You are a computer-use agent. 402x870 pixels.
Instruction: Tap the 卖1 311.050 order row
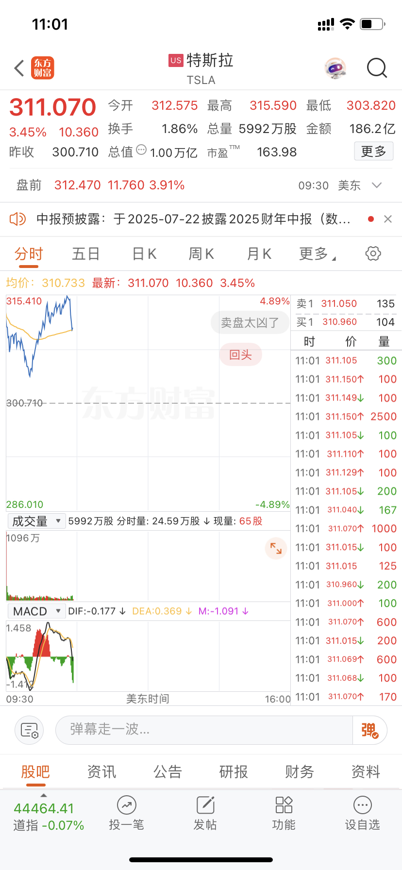click(346, 303)
